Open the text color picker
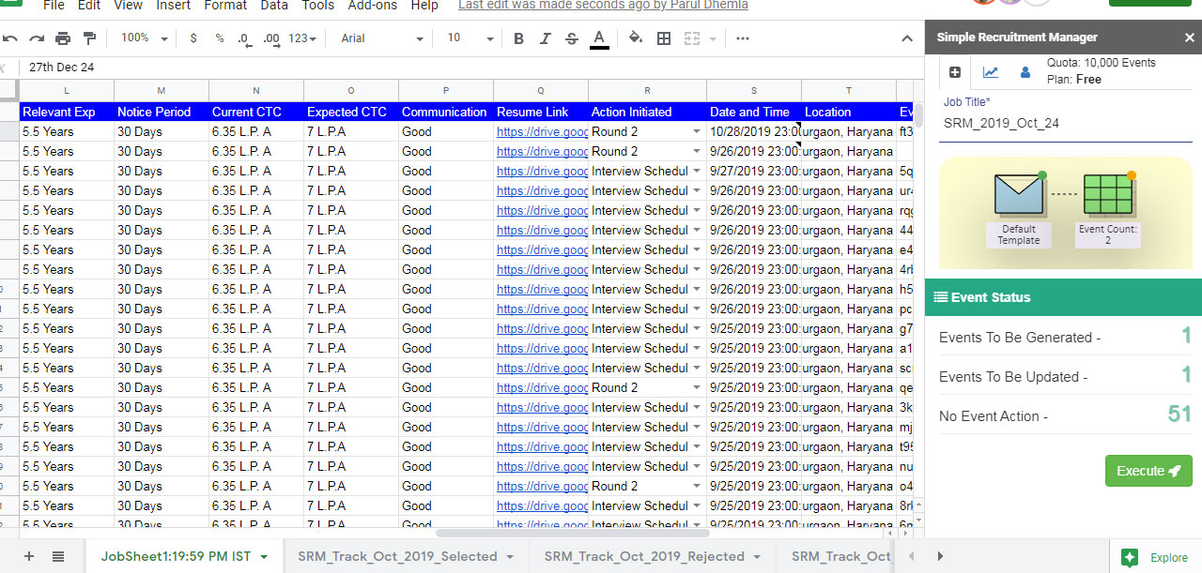This screenshot has height=573, width=1202. point(599,38)
